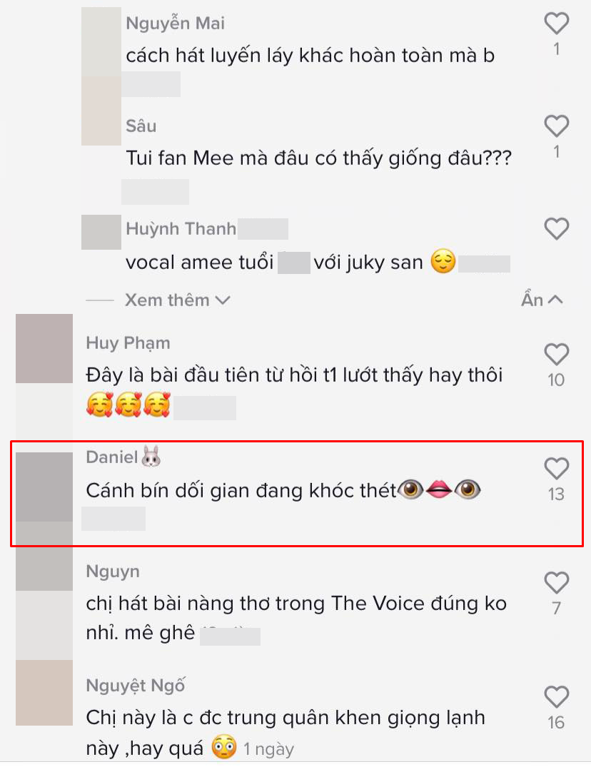The image size is (591, 767).
Task: Select Huỳnh Thanh's small avatar
Action: point(101,232)
